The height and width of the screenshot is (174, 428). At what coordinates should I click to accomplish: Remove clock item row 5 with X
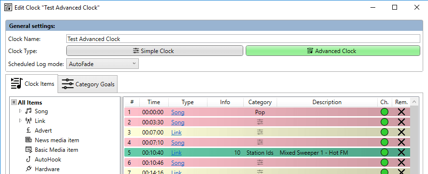(401, 152)
